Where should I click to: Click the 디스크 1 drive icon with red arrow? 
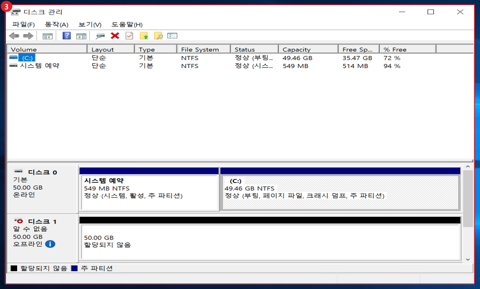(18, 221)
